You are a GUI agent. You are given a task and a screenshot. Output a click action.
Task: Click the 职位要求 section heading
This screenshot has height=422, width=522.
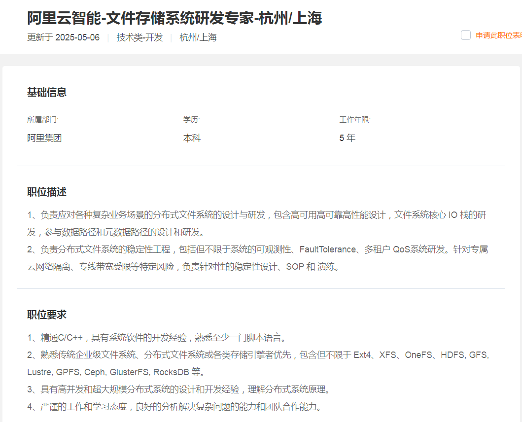pyautogui.click(x=47, y=315)
